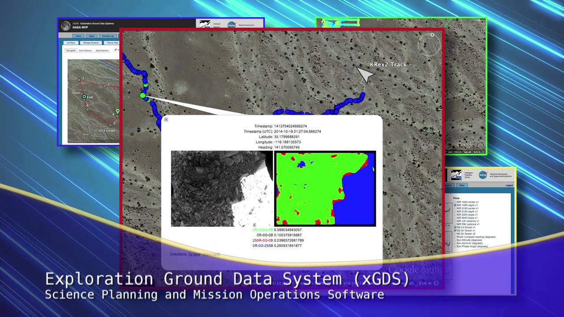Uncheck NS Cd Scalar v1 plot
The width and height of the screenshot is (564, 317).
coord(455,227)
